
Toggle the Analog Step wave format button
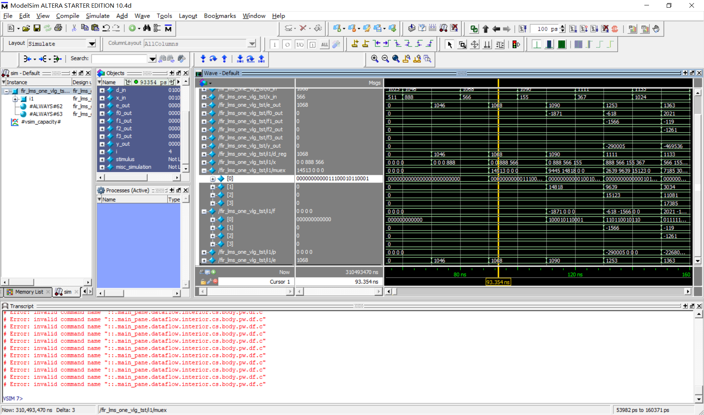coord(599,45)
